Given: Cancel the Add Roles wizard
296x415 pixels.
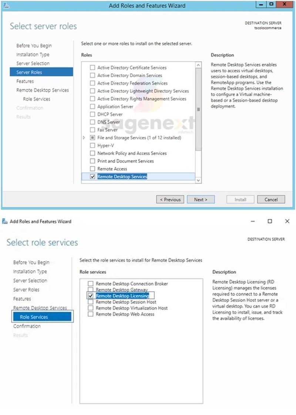Looking at the screenshot, I should [x=271, y=200].
